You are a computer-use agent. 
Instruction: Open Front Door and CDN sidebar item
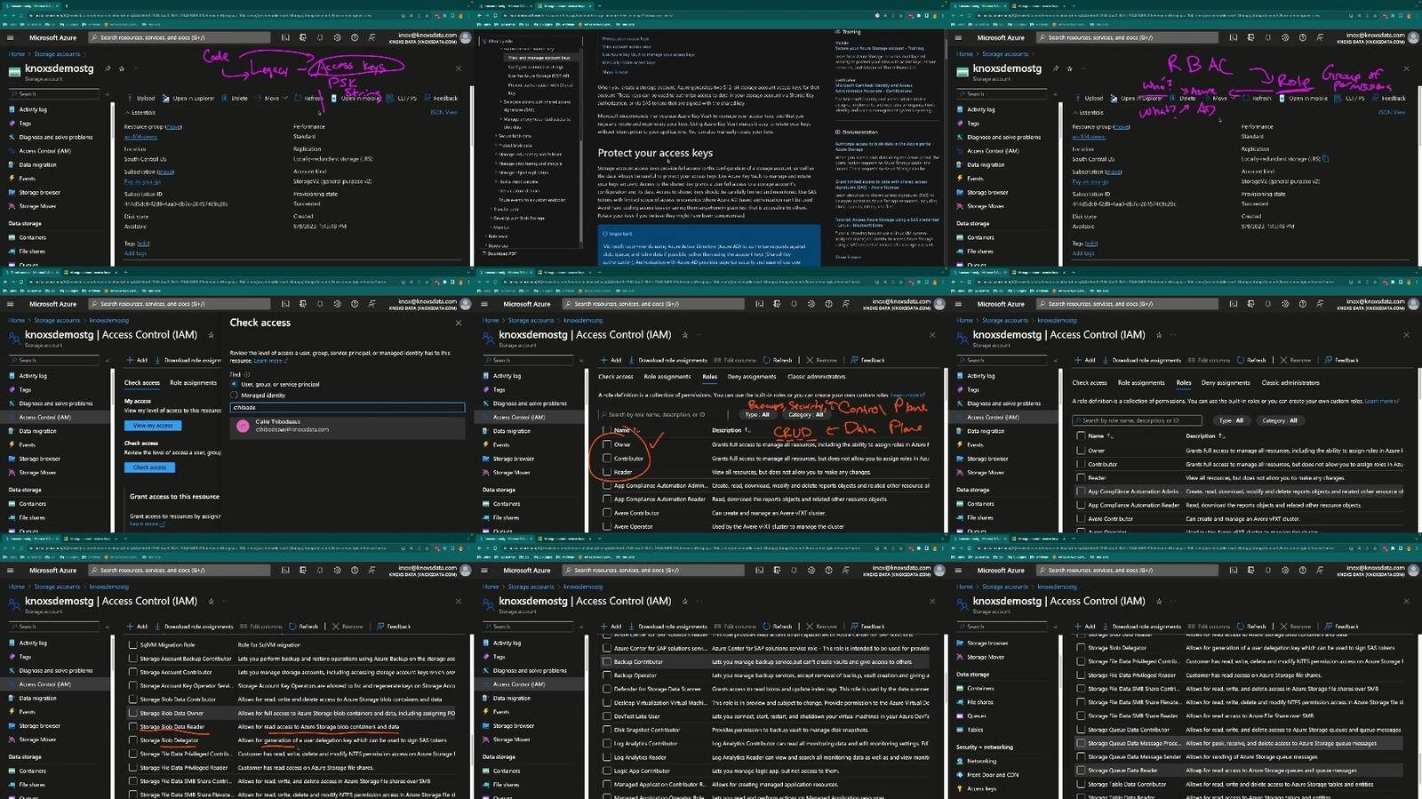pyautogui.click(x=992, y=775)
